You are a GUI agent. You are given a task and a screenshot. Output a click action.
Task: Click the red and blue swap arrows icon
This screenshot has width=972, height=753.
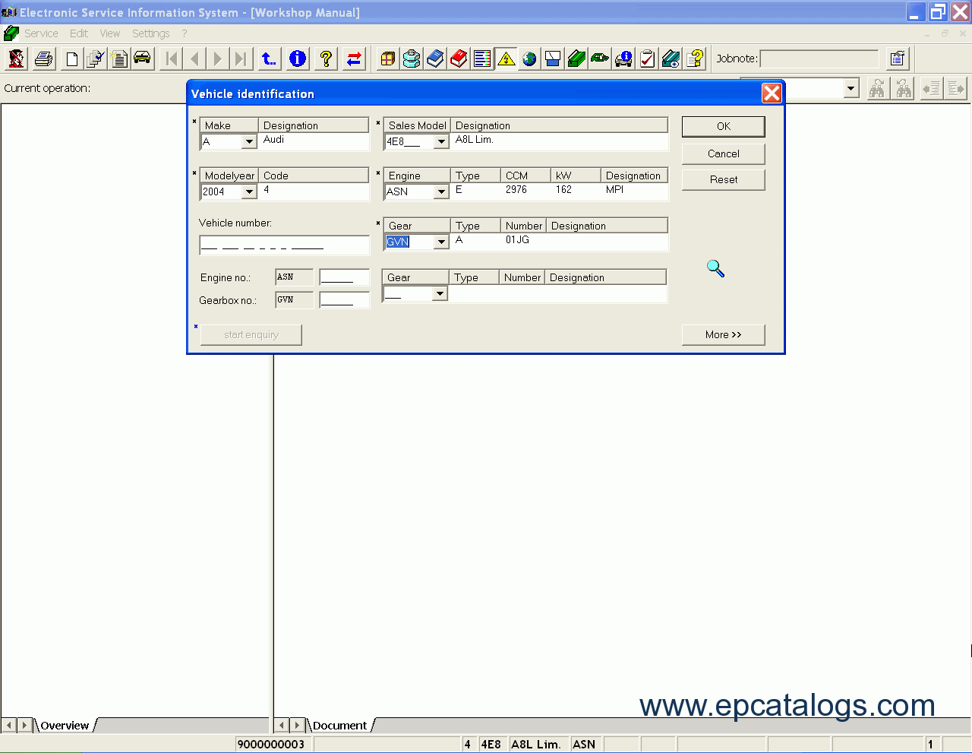point(354,59)
